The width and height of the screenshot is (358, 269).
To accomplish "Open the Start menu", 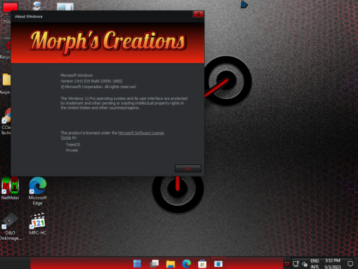I will point(137,263).
